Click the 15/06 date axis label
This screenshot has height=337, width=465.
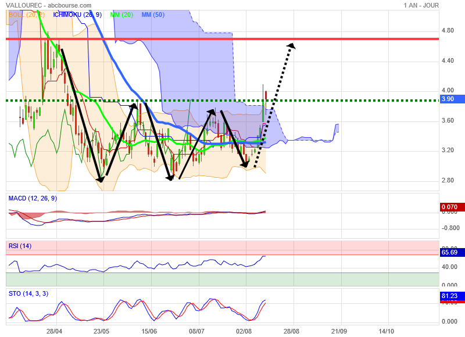pyautogui.click(x=149, y=331)
